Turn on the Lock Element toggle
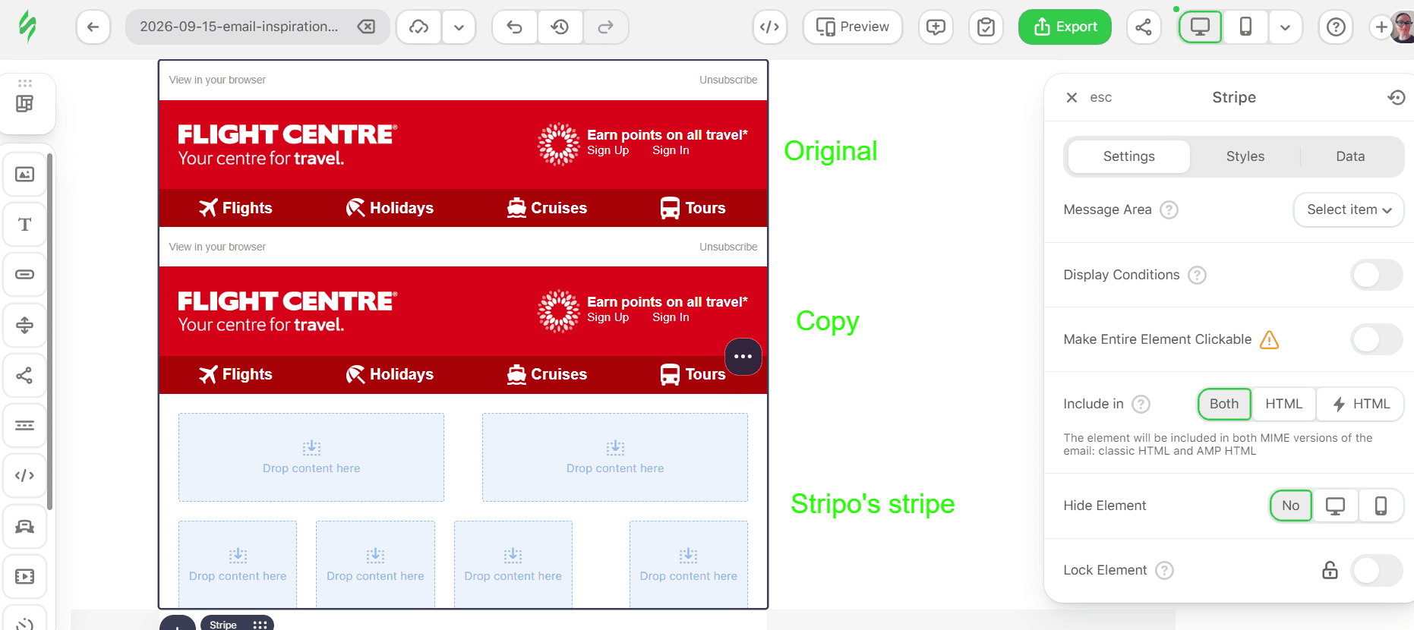 click(x=1376, y=570)
